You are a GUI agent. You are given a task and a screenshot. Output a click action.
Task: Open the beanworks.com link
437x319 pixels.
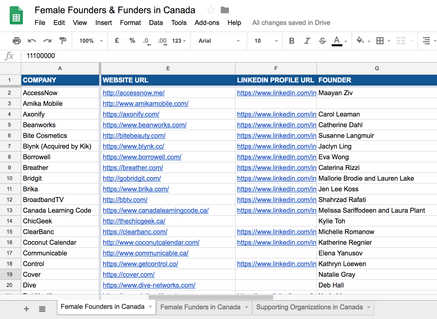(145, 125)
